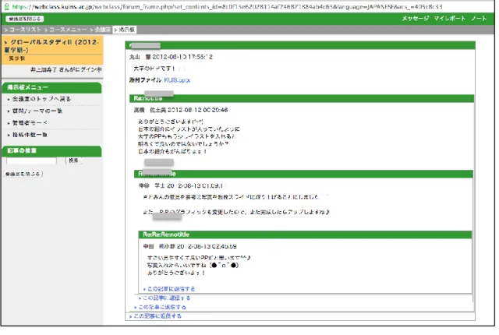The height and width of the screenshot is (335, 499).
Task: Click the 2012-08-10 17:55:12 post timestamp
Action: pyautogui.click(x=182, y=57)
